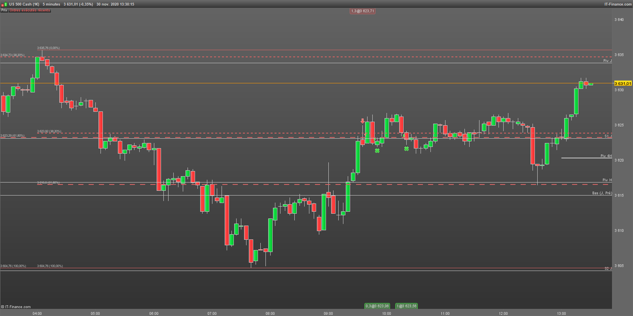
Task: Click the 3 631,01 (-0,35%) quote in the header
Action: tap(78, 4)
